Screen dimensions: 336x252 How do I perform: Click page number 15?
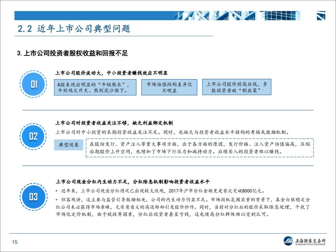tap(15, 242)
